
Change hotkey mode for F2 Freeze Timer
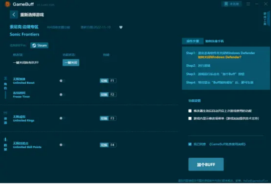(x=104, y=95)
